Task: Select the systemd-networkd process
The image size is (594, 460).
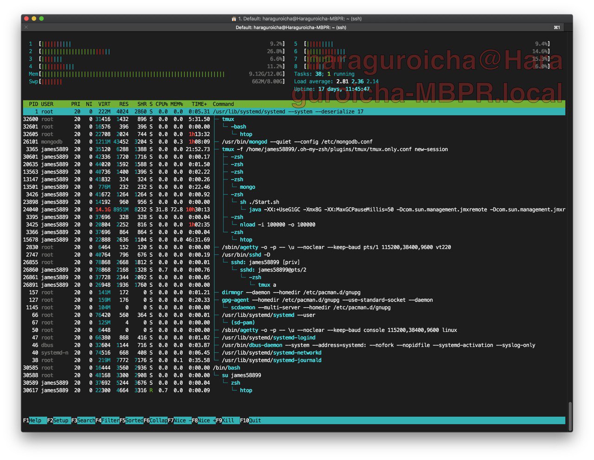Action: coord(294,353)
